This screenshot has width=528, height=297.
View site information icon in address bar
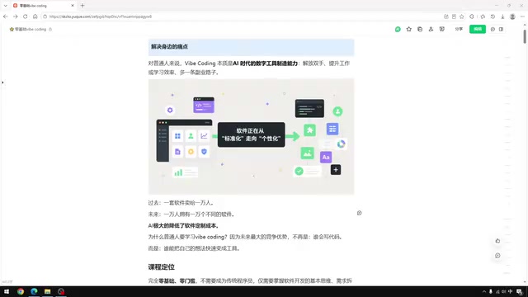pos(45,16)
